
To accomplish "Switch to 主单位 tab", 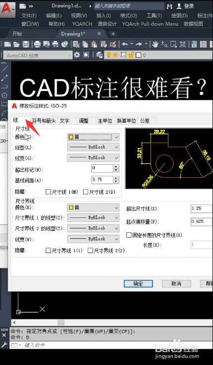I will (105, 121).
